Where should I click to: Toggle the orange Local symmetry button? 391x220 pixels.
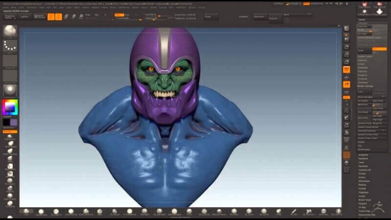coord(347,84)
